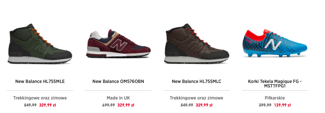Open the 'Piłkarskie' category label
This screenshot has height=113, width=325.
pos(275,98)
